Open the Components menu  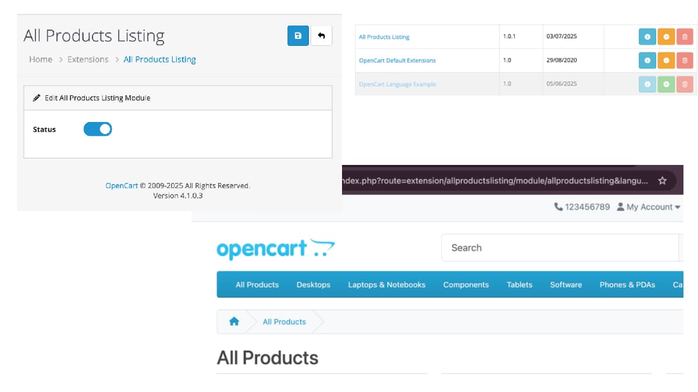[x=466, y=285]
